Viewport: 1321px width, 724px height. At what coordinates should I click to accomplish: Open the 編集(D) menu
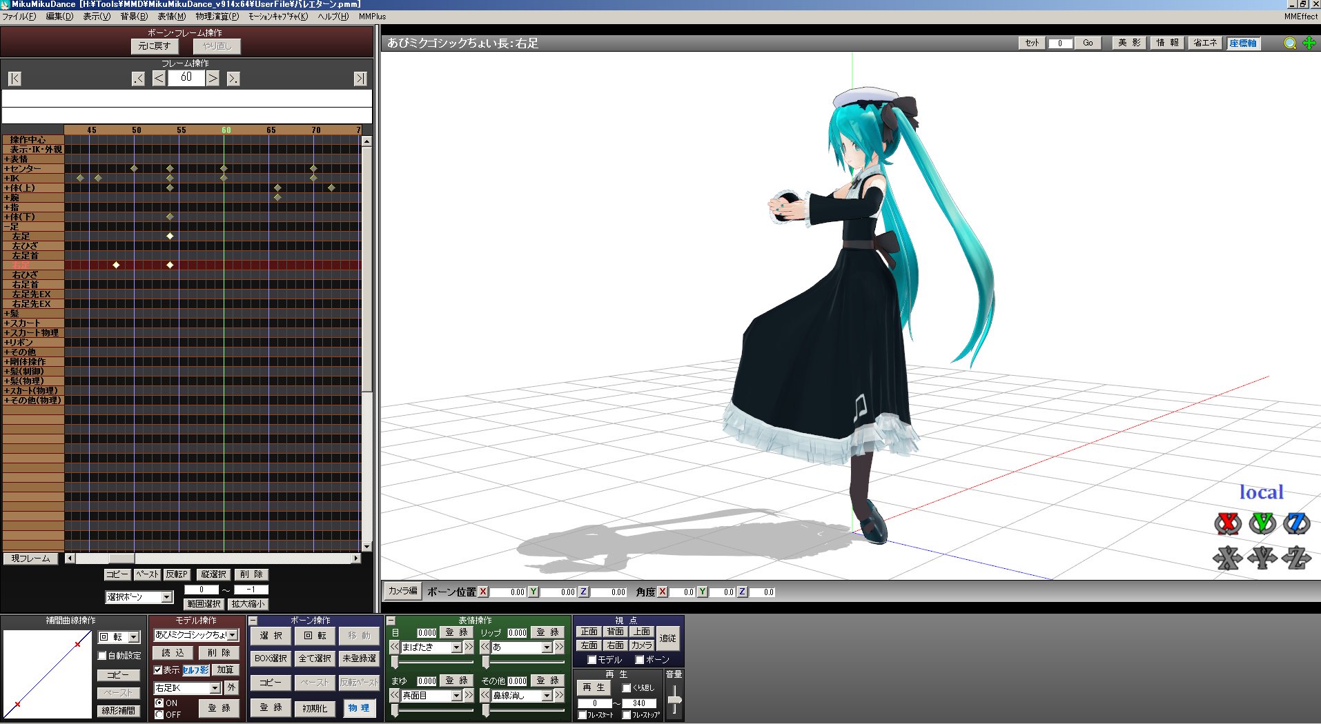click(x=59, y=17)
